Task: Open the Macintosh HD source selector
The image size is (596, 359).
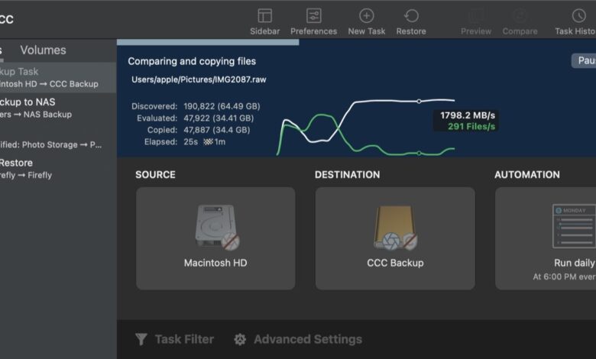Action: (x=215, y=238)
